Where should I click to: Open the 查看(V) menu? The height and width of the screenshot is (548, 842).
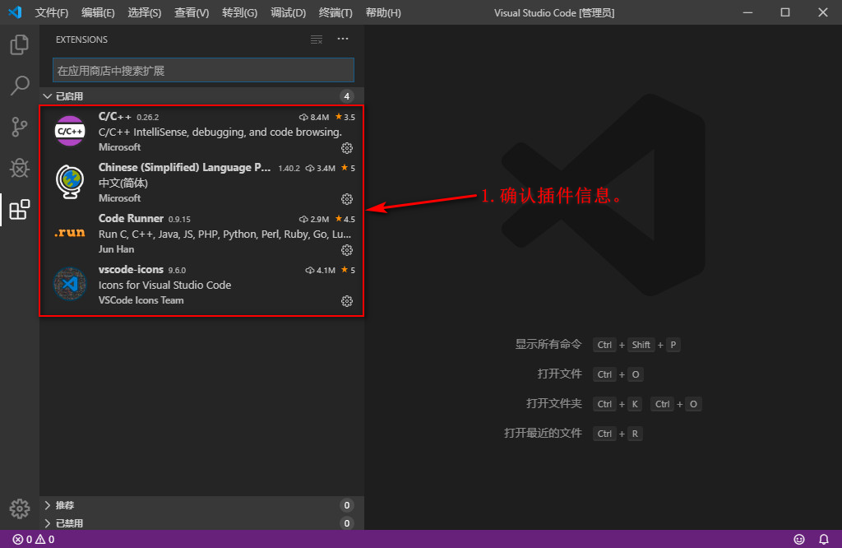pyautogui.click(x=192, y=12)
